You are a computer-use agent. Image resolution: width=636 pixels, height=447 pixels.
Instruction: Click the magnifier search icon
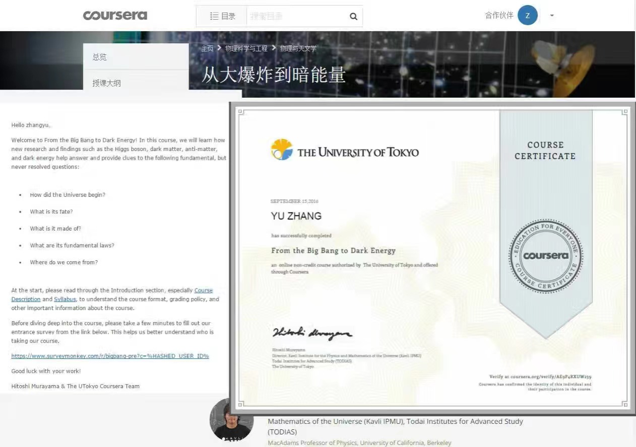click(x=353, y=17)
